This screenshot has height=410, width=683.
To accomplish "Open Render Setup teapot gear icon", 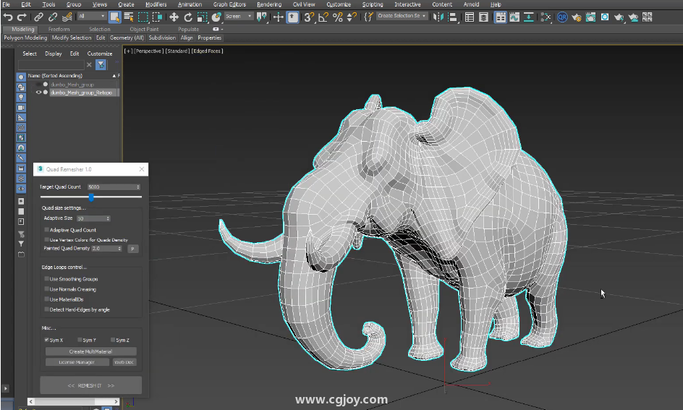I will pyautogui.click(x=577, y=17).
